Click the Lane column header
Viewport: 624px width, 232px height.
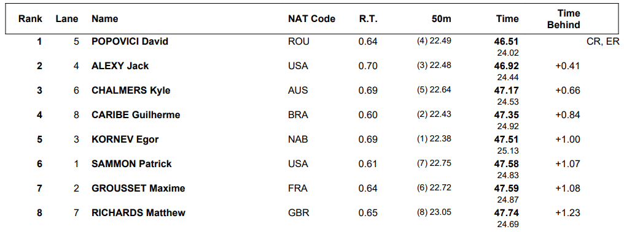point(67,18)
